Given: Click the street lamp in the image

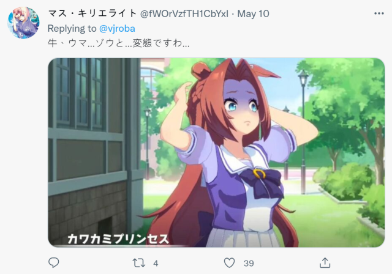Looking at the screenshot, I should point(303,131).
